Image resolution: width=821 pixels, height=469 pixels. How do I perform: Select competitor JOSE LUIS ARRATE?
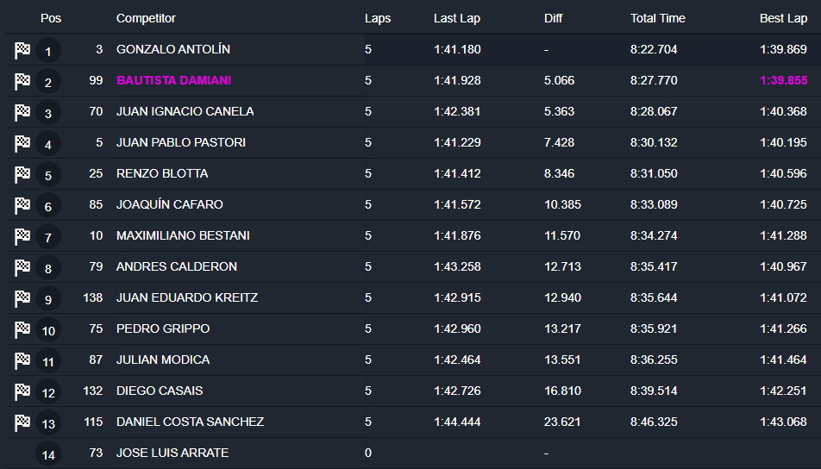click(x=172, y=453)
